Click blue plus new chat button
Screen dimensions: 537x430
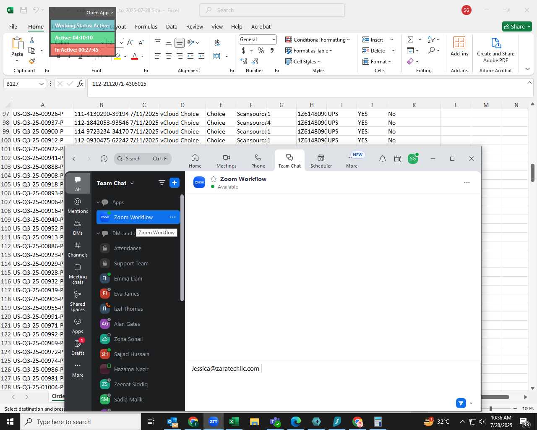pos(175,183)
